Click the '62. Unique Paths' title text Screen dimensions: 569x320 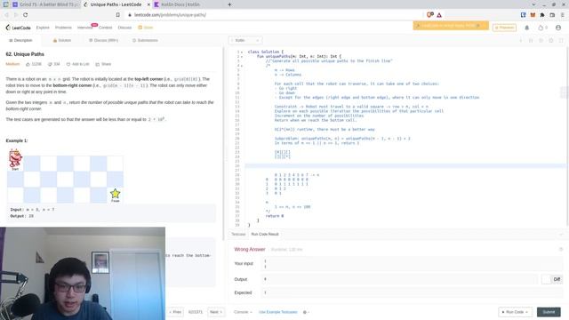tap(25, 54)
